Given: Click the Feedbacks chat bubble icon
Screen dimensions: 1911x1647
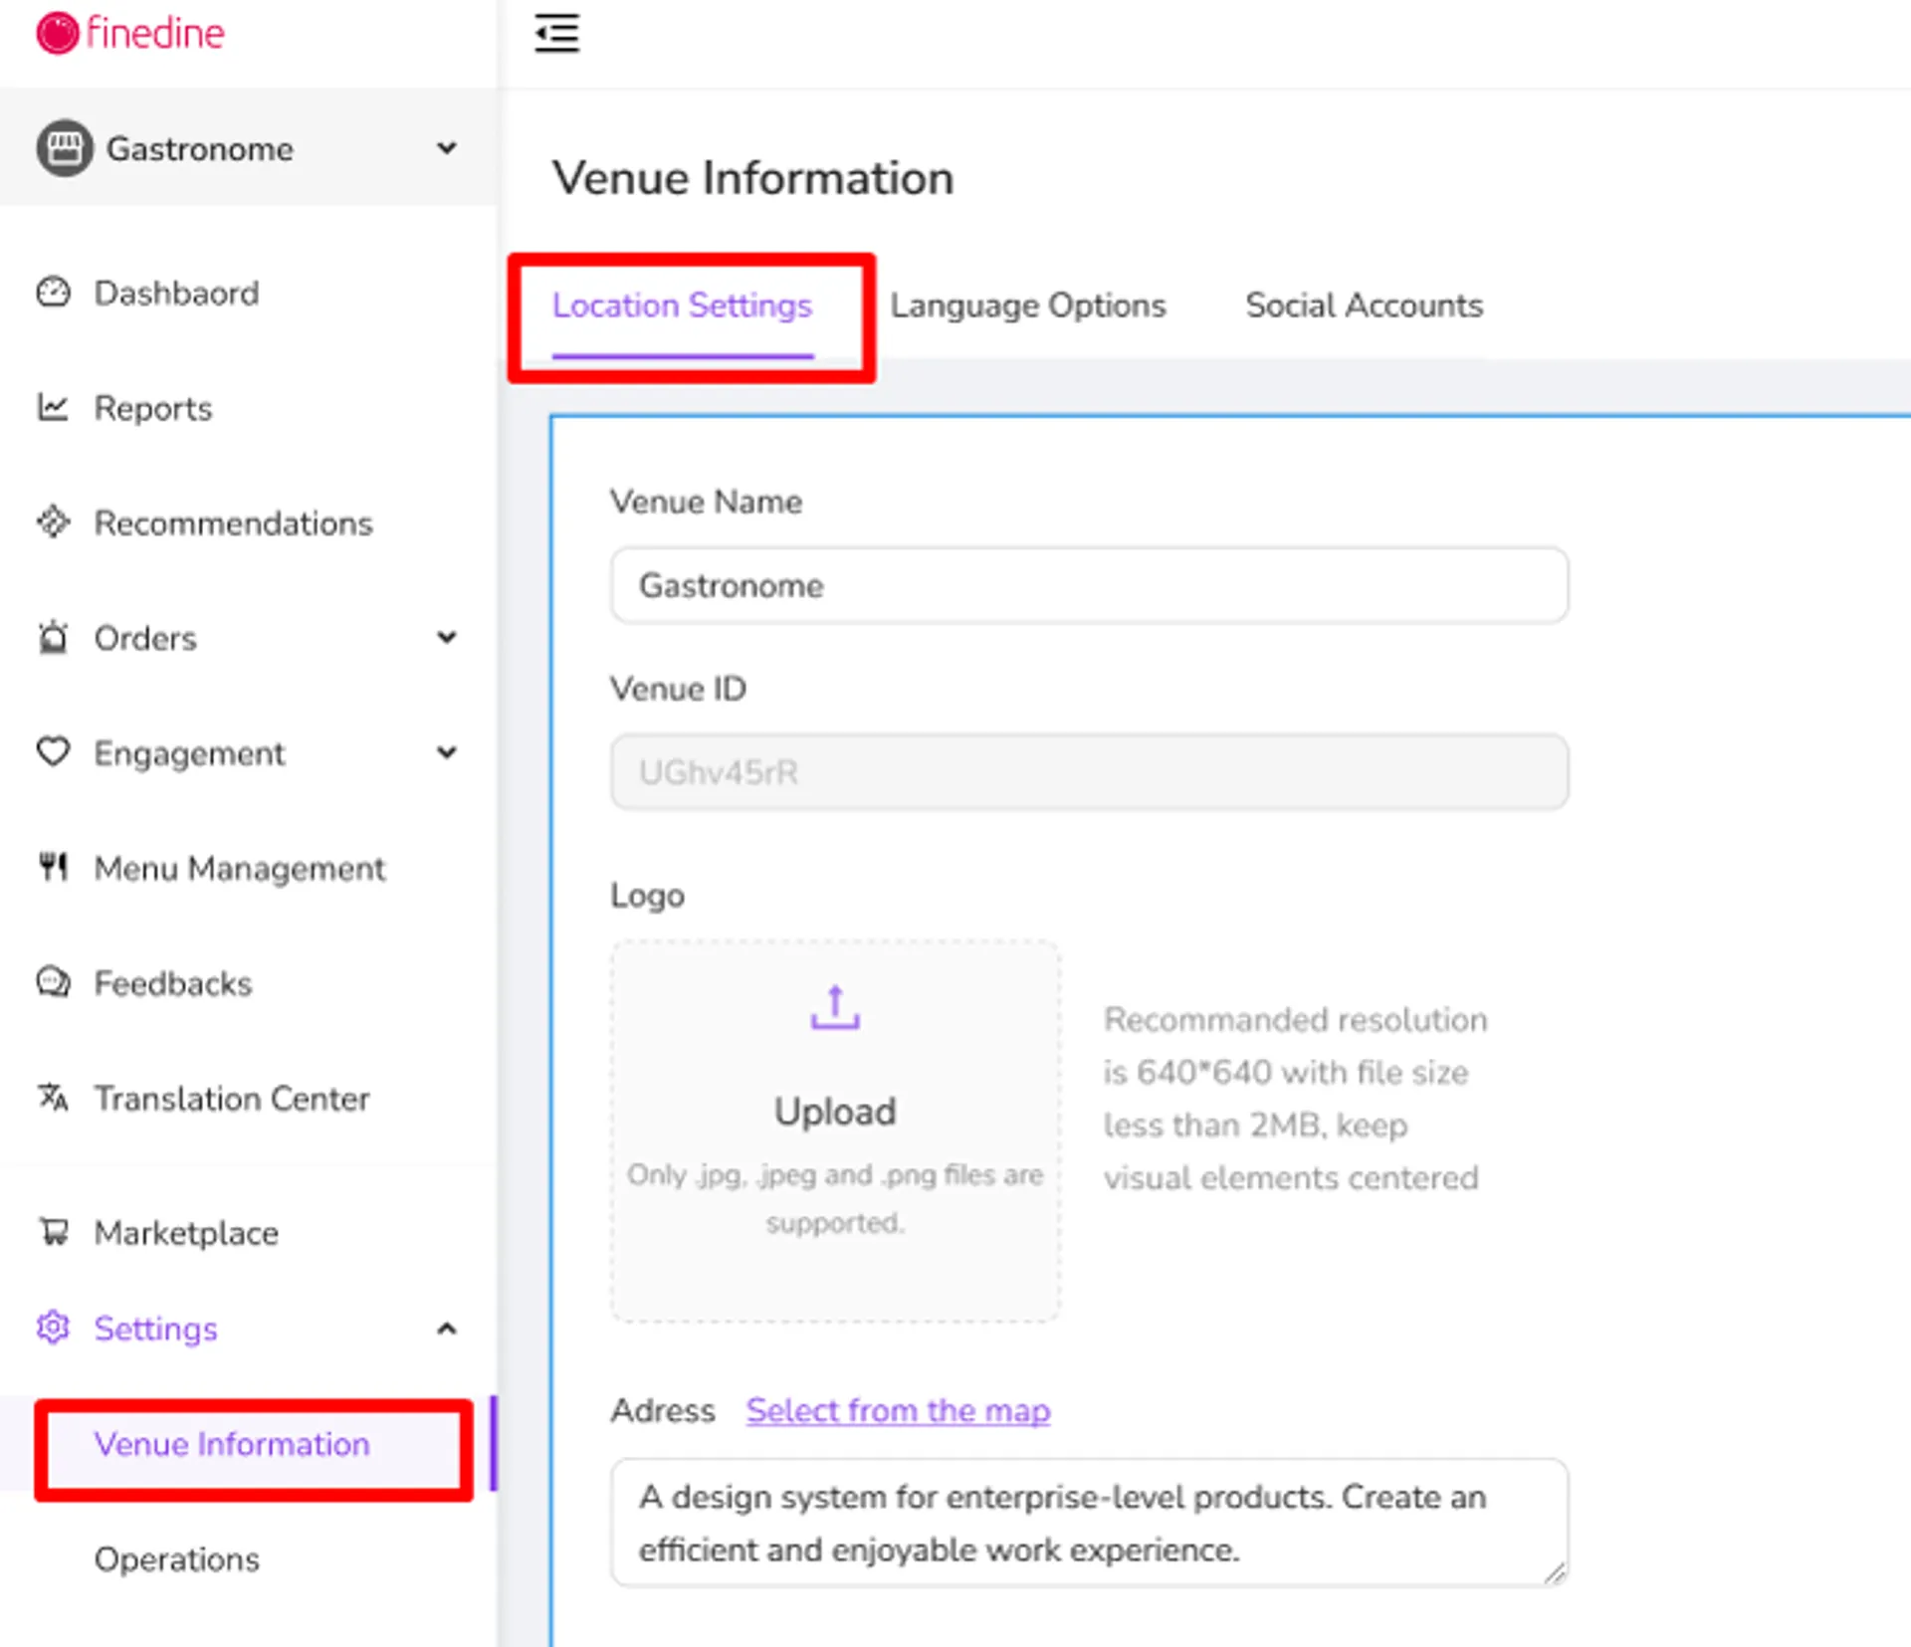Looking at the screenshot, I should pyautogui.click(x=54, y=982).
